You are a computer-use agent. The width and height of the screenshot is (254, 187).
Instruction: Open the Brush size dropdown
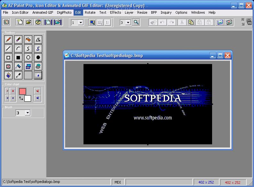point(28,113)
